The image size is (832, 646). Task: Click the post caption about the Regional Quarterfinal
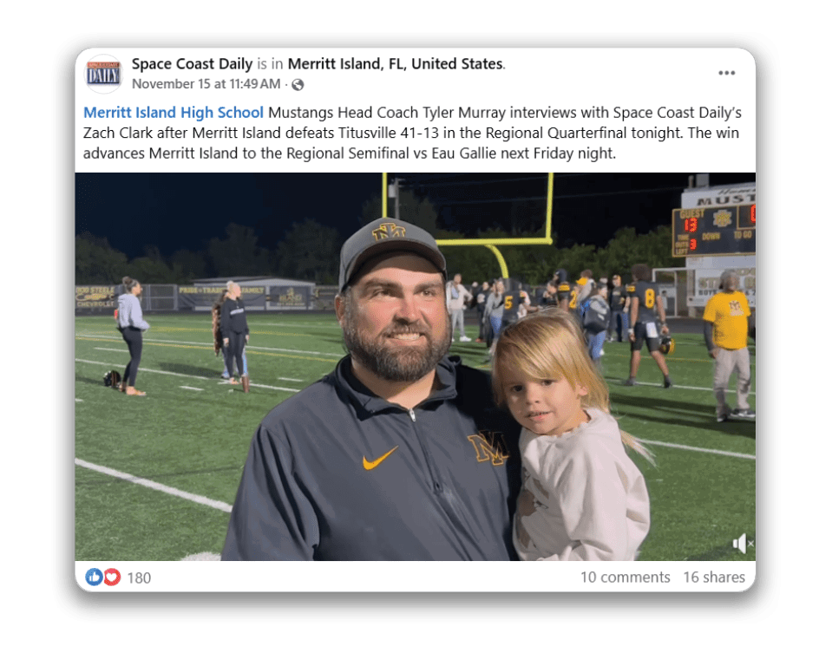[411, 134]
